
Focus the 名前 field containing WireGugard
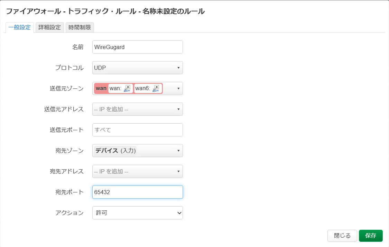point(137,47)
